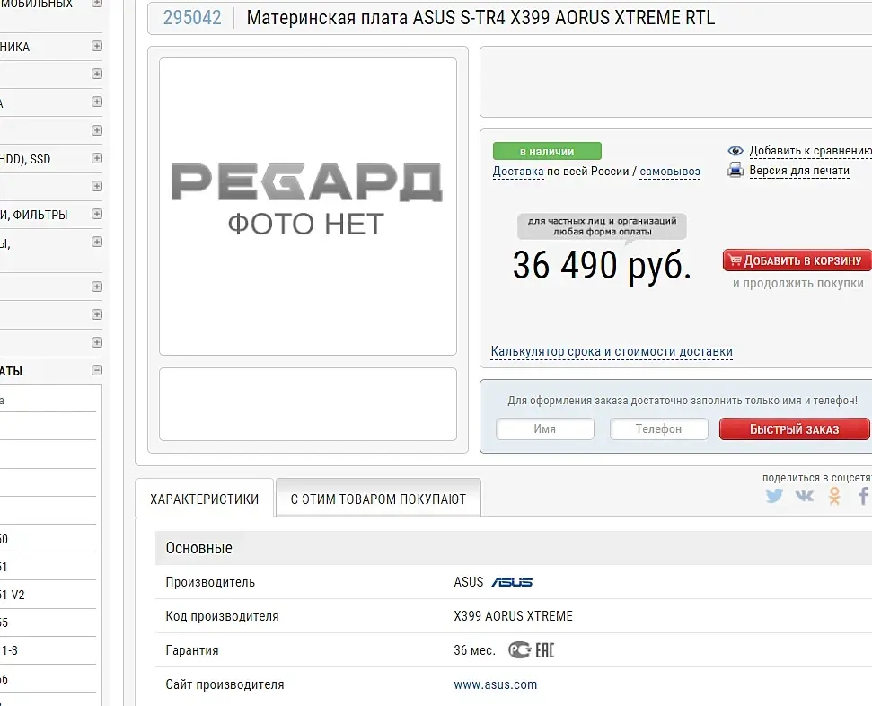Image resolution: width=872 pixels, height=706 pixels.
Task: Click the Быстрый заказ button
Action: 794,429
